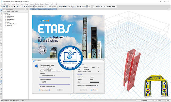The width and height of the screenshot is (171, 102).
Task: Open the File menu
Action: click(2, 4)
